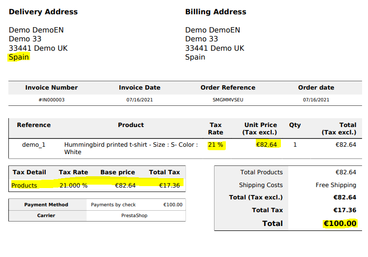Click the Invoice Date column header
This screenshot has height=257, width=368.
point(140,88)
